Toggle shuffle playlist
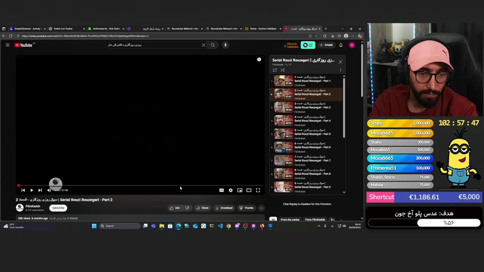Viewport: 484px width, 272px height. [282, 70]
